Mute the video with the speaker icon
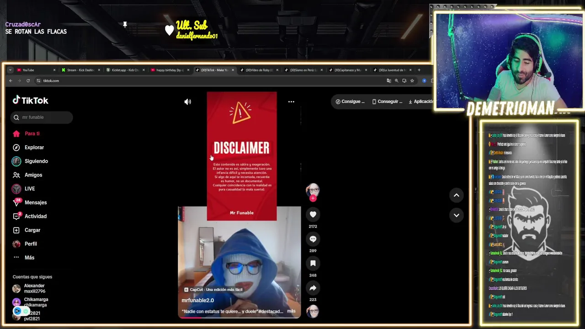Viewport: 585px width, 329px height. click(187, 102)
